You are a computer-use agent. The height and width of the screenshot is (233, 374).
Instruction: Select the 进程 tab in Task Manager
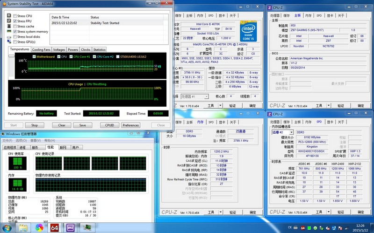click(23, 148)
